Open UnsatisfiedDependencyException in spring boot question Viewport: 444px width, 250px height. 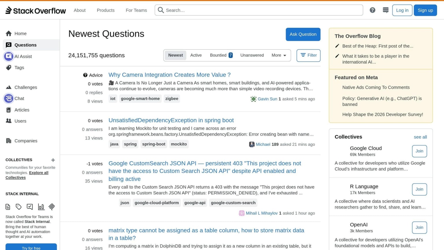171,120
